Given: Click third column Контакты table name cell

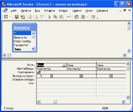Looking at the screenshot, I should point(111,69).
